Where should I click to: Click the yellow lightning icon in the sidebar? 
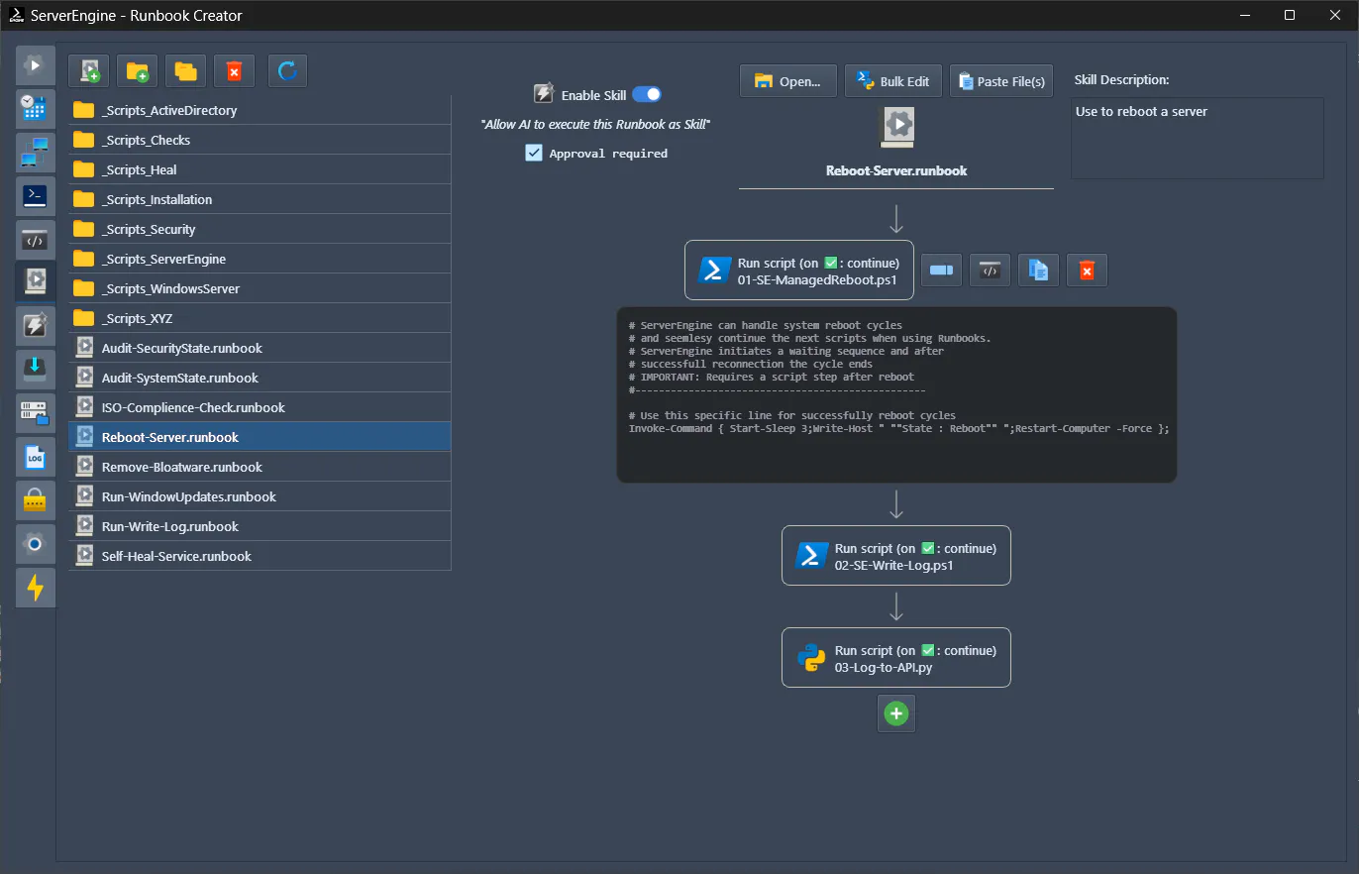pyautogui.click(x=35, y=587)
